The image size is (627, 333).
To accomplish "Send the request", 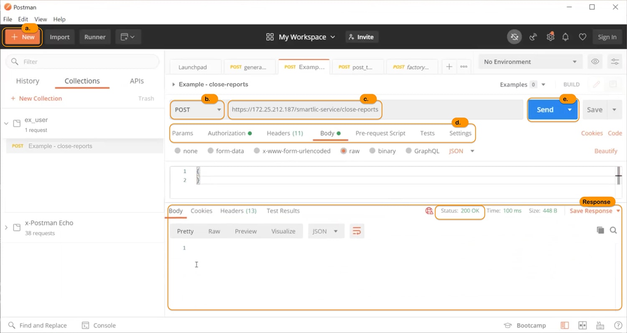I will click(545, 110).
